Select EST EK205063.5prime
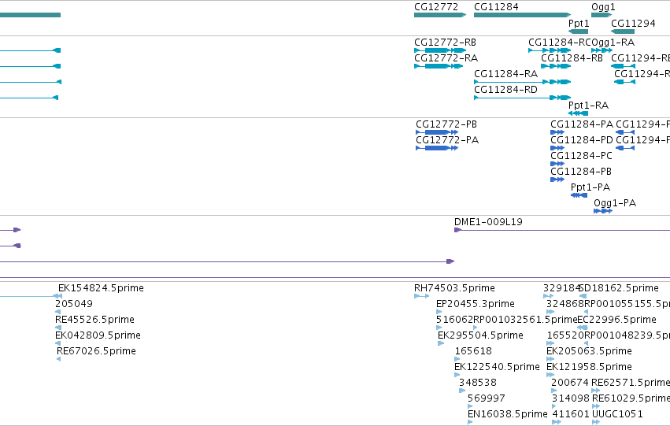Image resolution: width=670 pixels, height=426 pixels. tap(589, 351)
